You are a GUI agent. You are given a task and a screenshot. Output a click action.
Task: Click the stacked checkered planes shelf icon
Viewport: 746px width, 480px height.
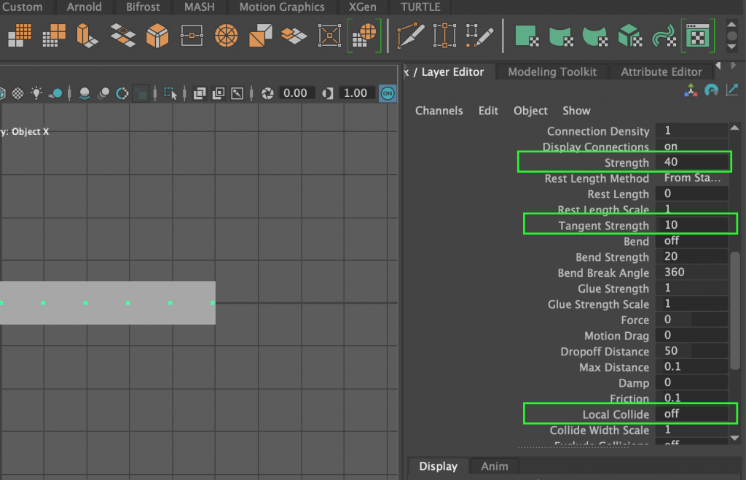point(122,36)
